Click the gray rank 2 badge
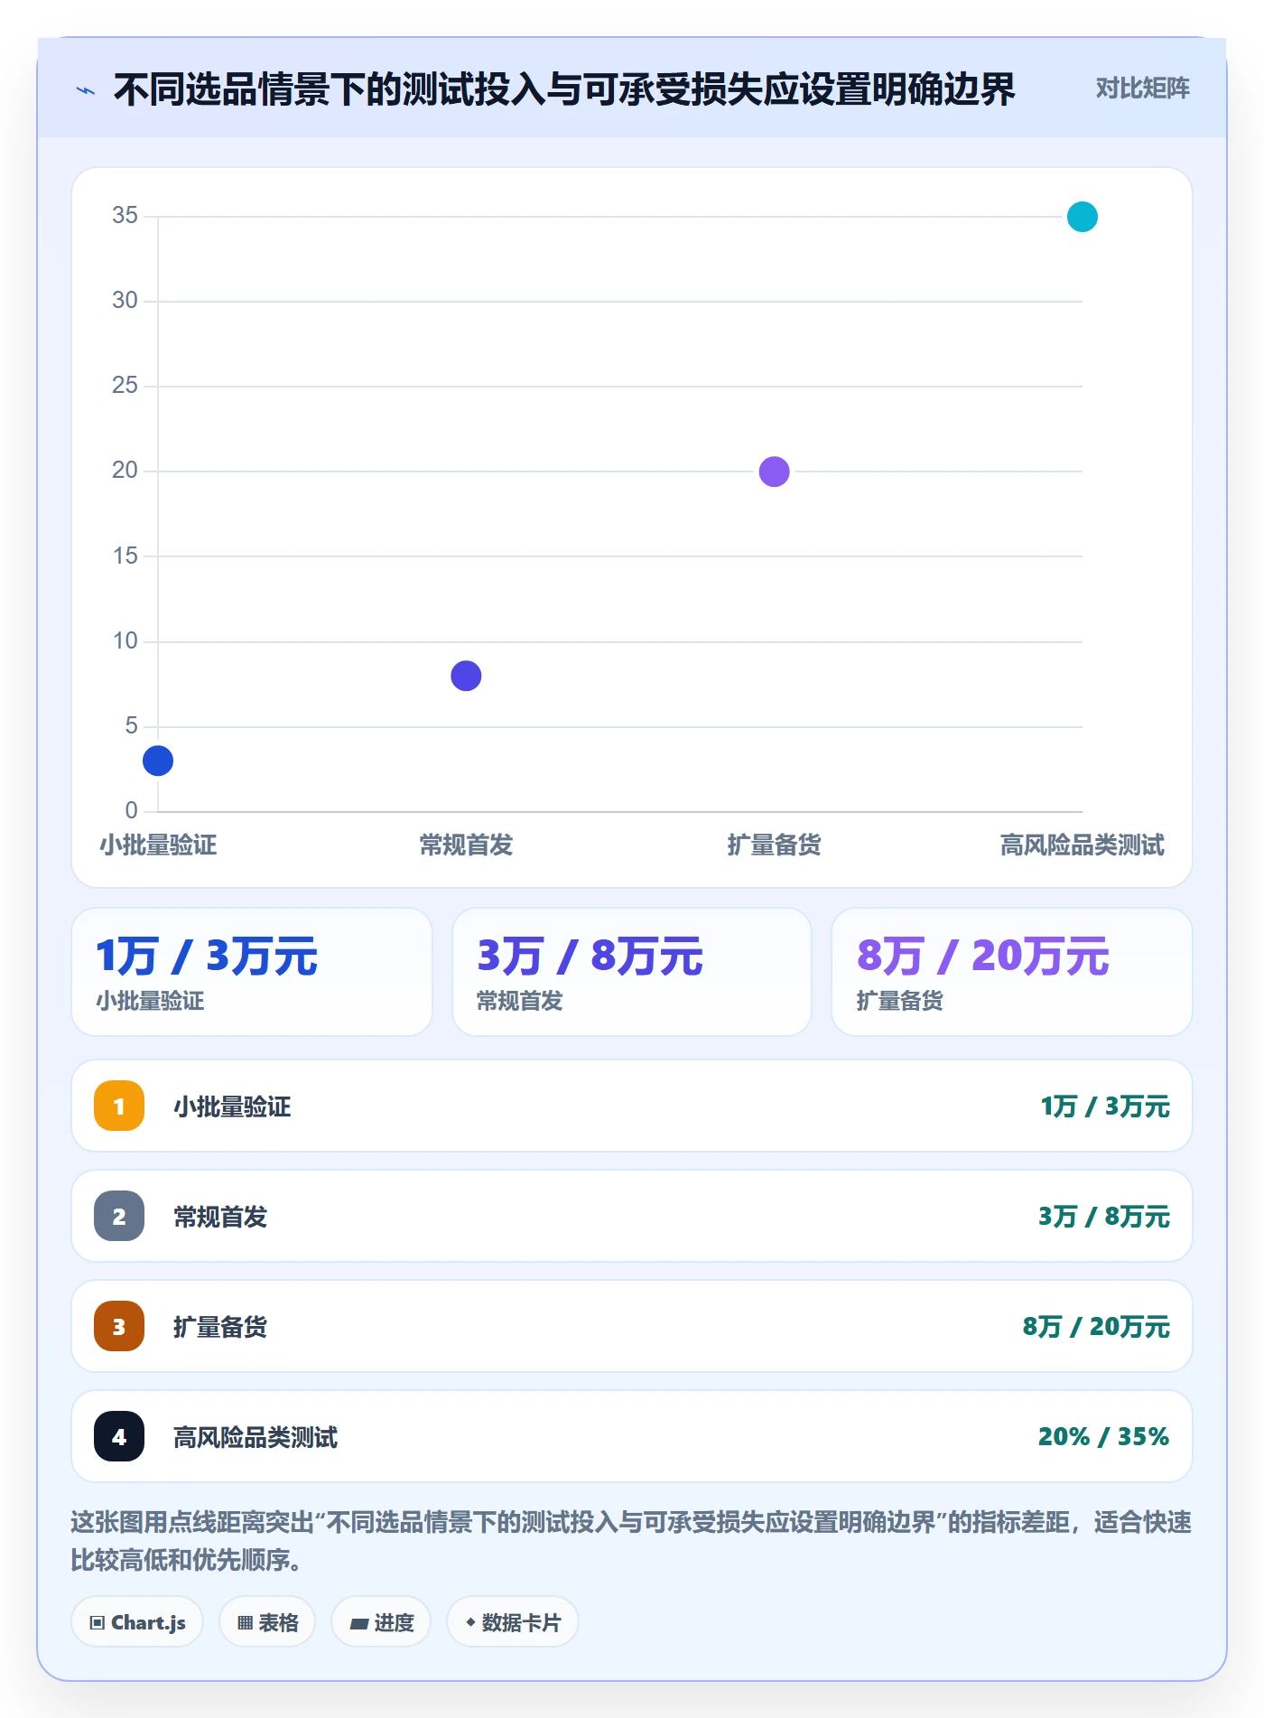 click(x=119, y=1216)
